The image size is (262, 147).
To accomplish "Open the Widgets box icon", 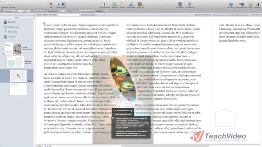I will point(140,4).
